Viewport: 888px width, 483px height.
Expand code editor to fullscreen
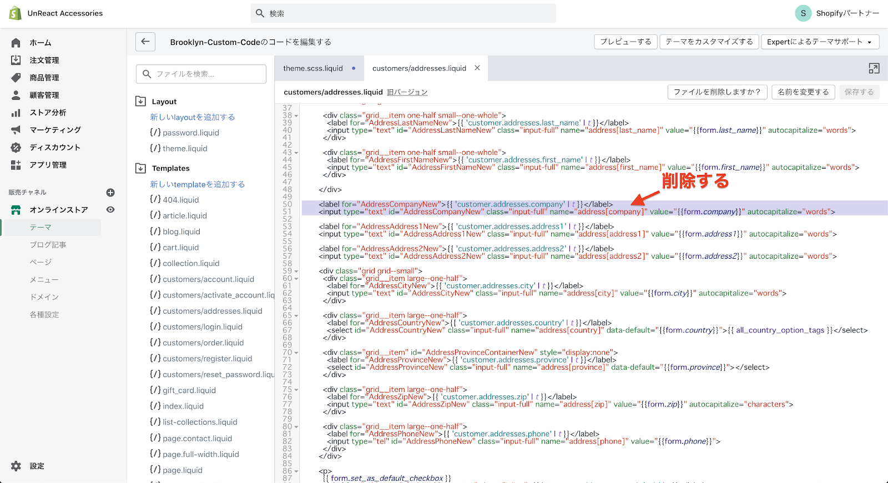[x=874, y=68]
